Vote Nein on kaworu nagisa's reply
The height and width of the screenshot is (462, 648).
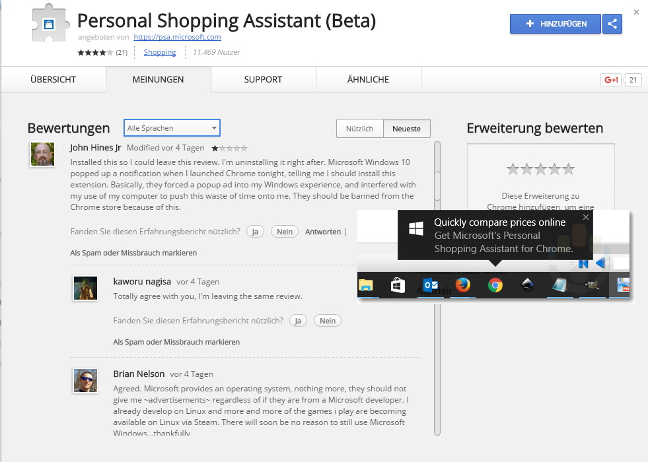(x=328, y=321)
